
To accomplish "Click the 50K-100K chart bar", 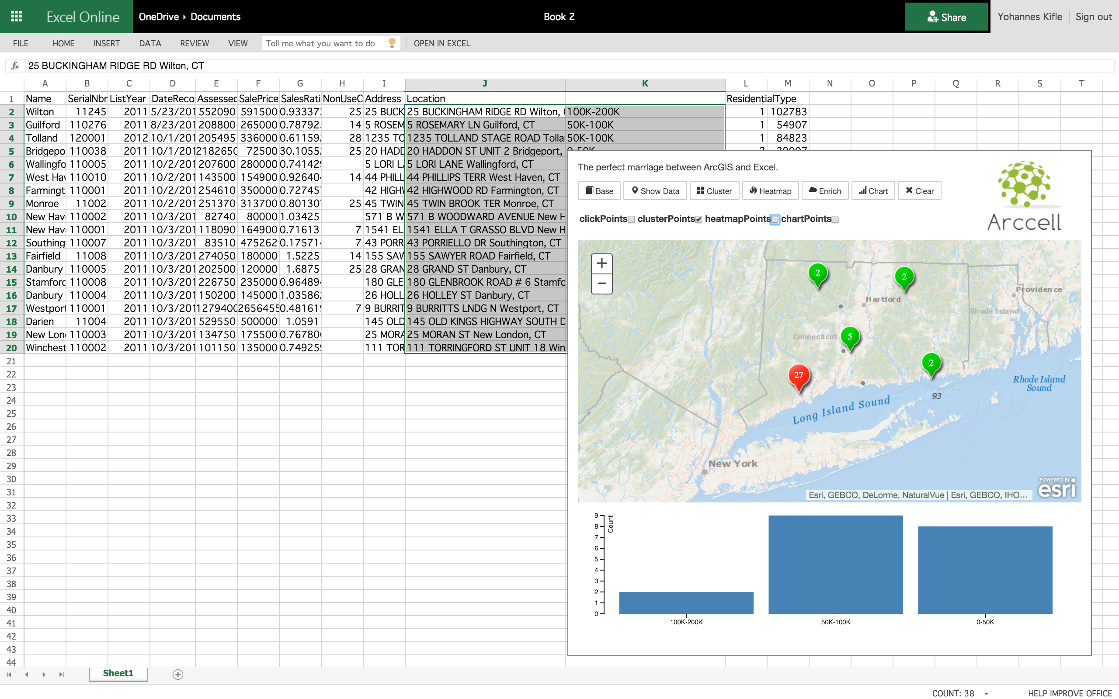I will 835,564.
